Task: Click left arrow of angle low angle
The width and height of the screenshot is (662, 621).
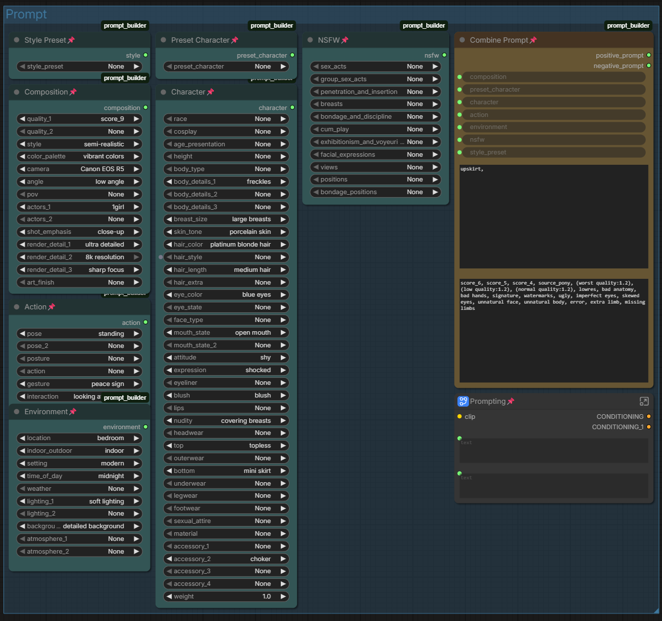Action: pos(22,182)
